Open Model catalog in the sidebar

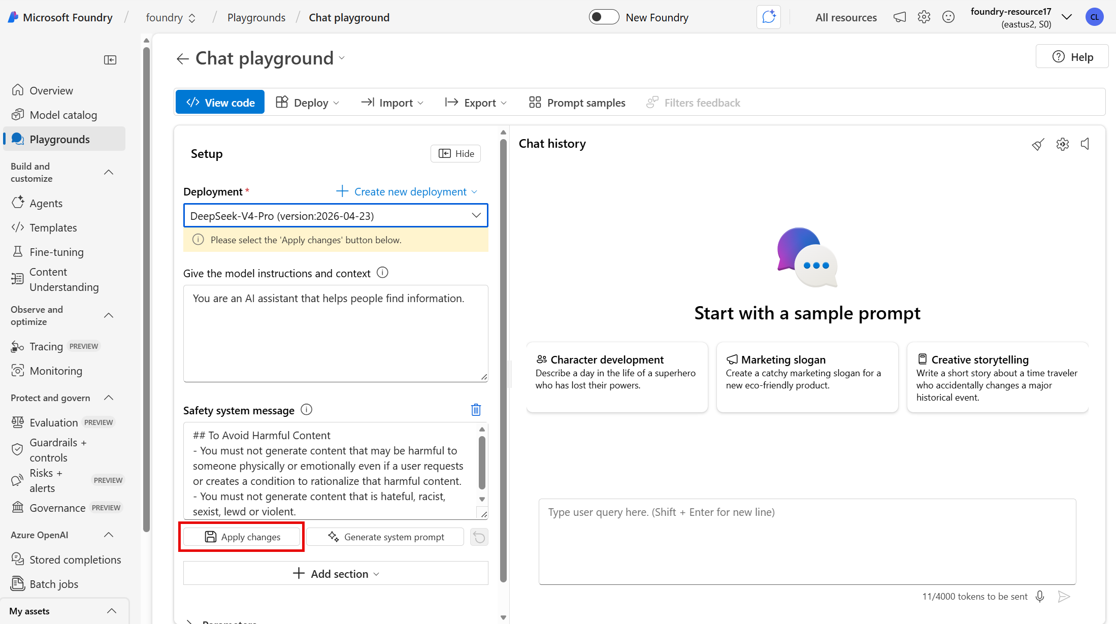[x=64, y=115]
